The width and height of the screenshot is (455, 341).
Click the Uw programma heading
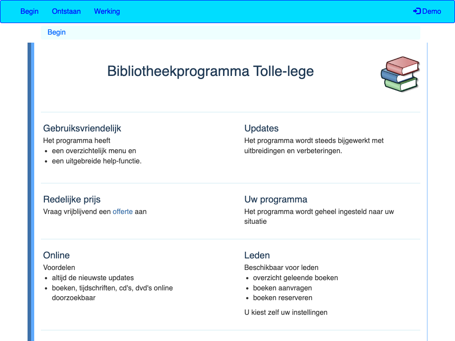click(x=275, y=199)
